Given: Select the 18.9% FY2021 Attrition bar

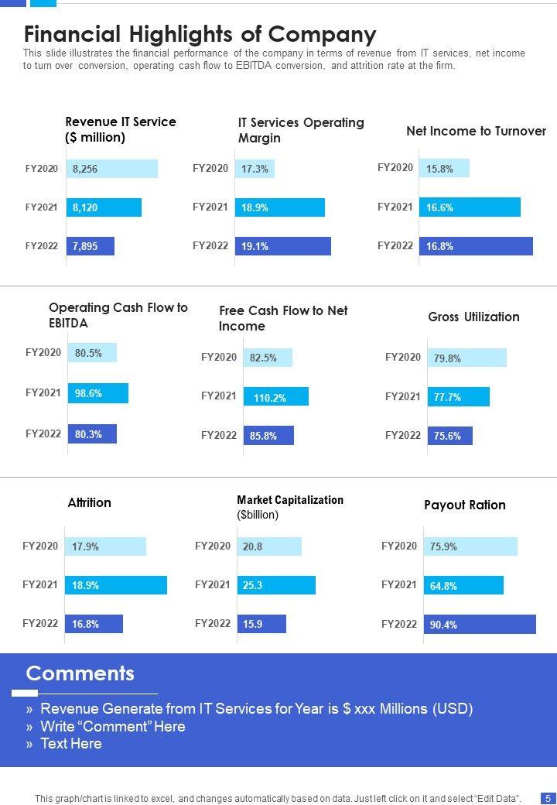Looking at the screenshot, I should (x=115, y=585).
